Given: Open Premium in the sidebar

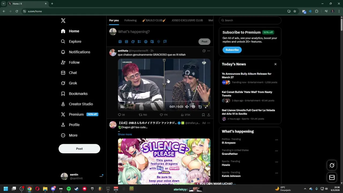Looking at the screenshot, I should [x=80, y=114].
